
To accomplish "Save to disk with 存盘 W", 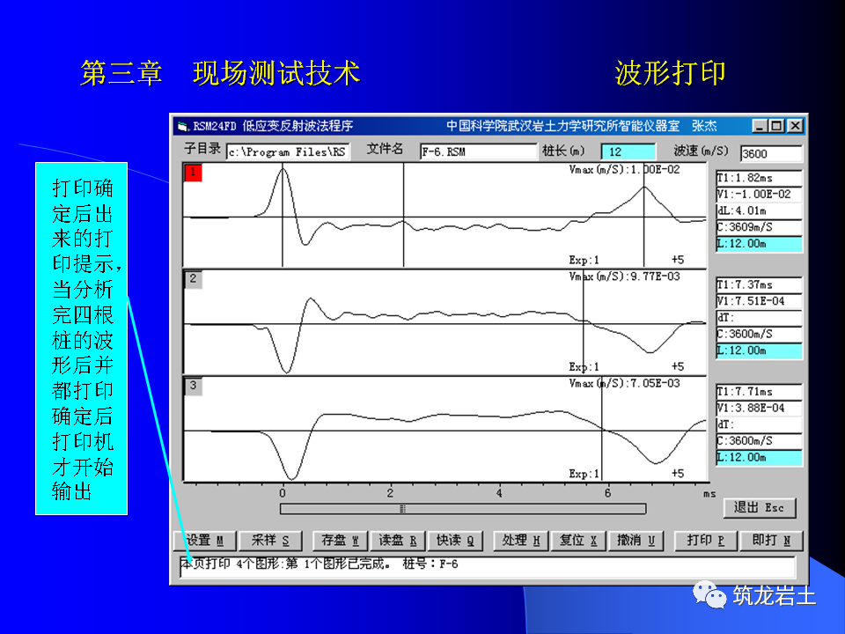I will (340, 540).
